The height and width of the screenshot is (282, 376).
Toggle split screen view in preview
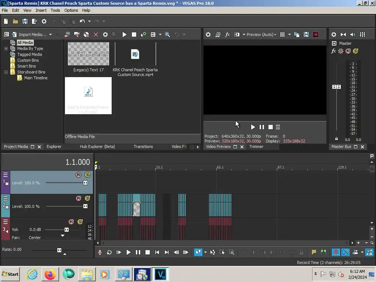(237, 35)
